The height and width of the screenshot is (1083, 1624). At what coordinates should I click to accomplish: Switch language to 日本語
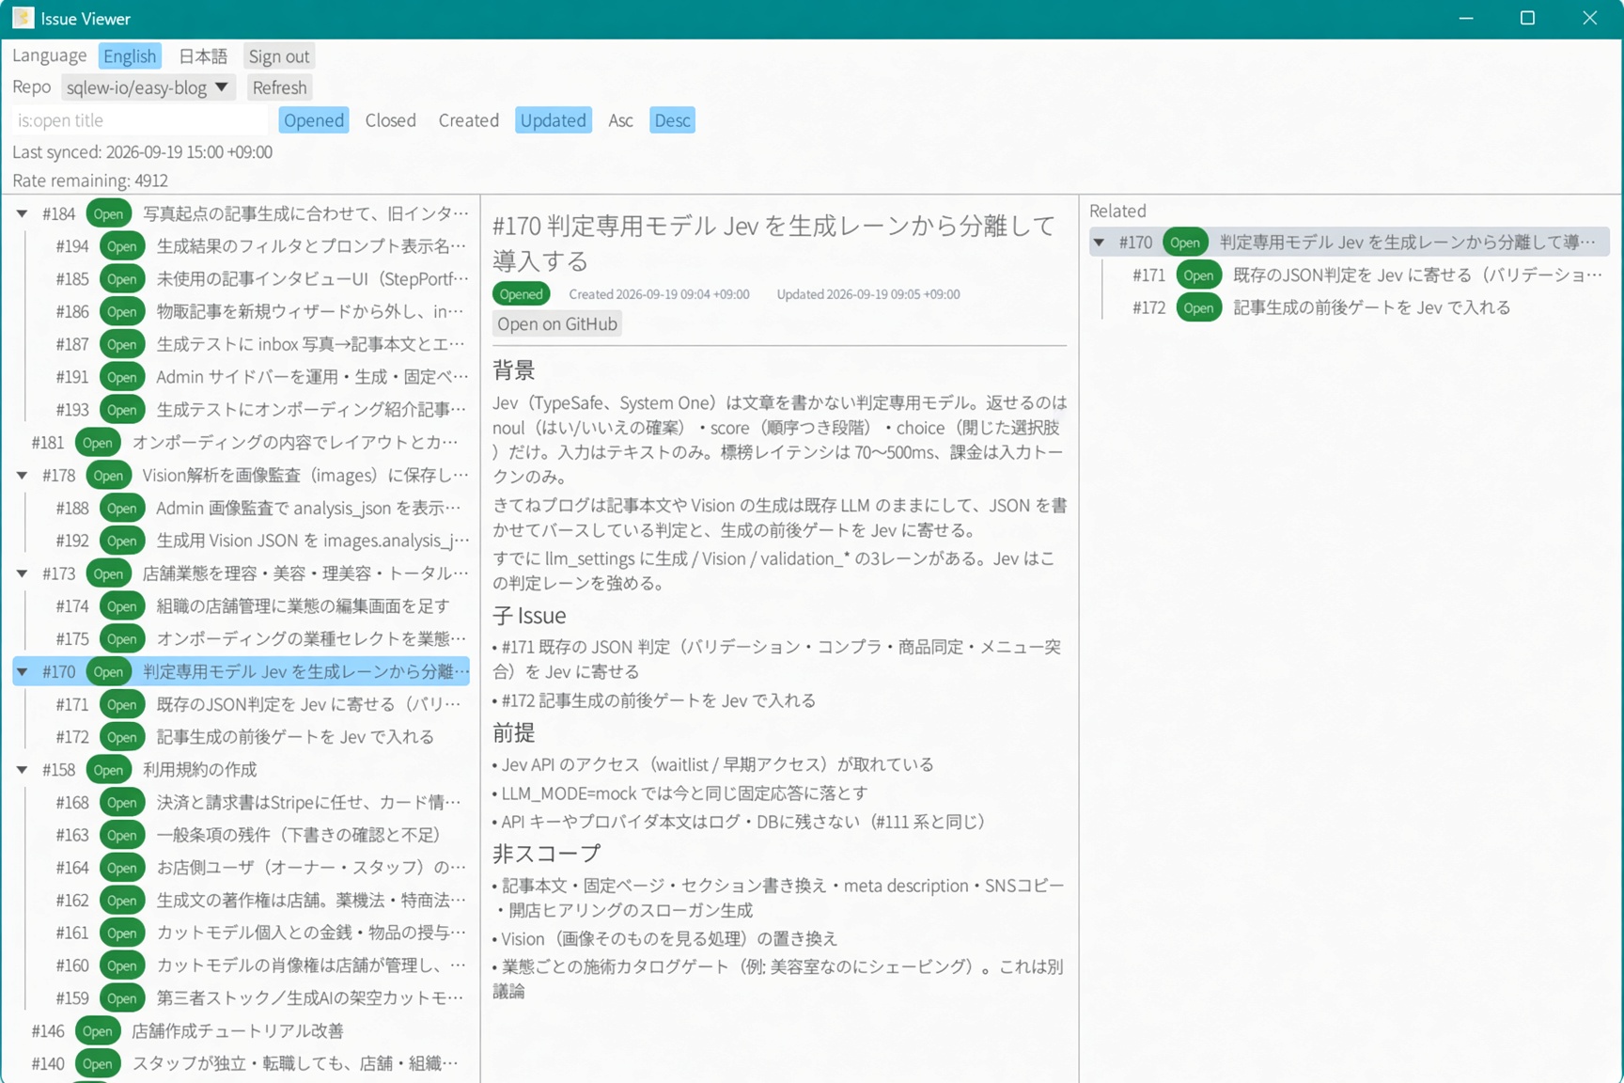[x=203, y=56]
